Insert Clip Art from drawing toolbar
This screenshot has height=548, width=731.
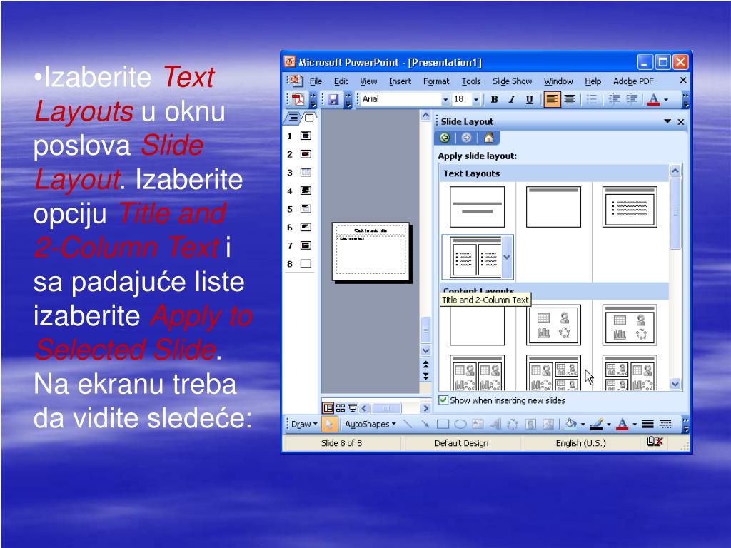click(x=530, y=424)
